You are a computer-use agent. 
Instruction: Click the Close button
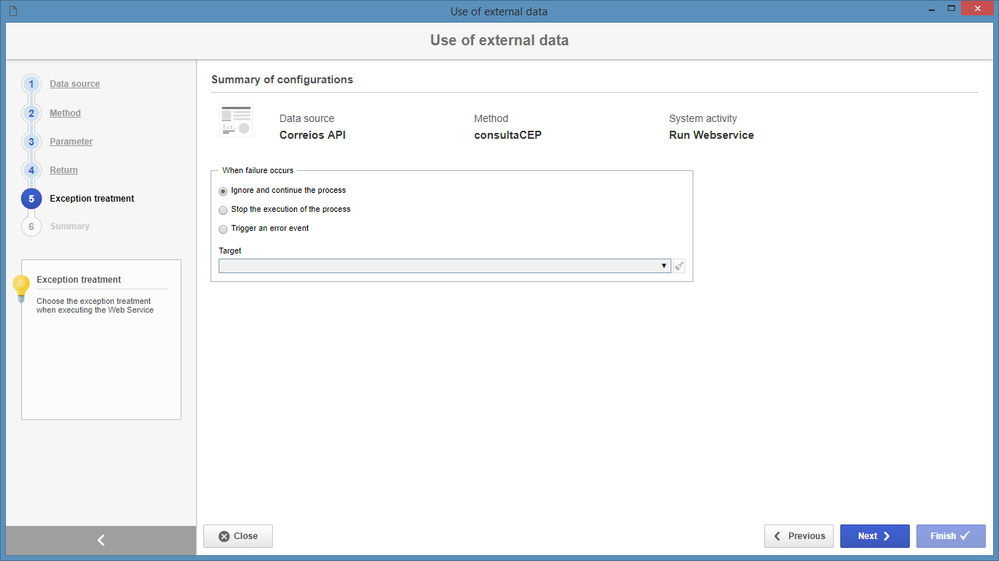pos(238,536)
